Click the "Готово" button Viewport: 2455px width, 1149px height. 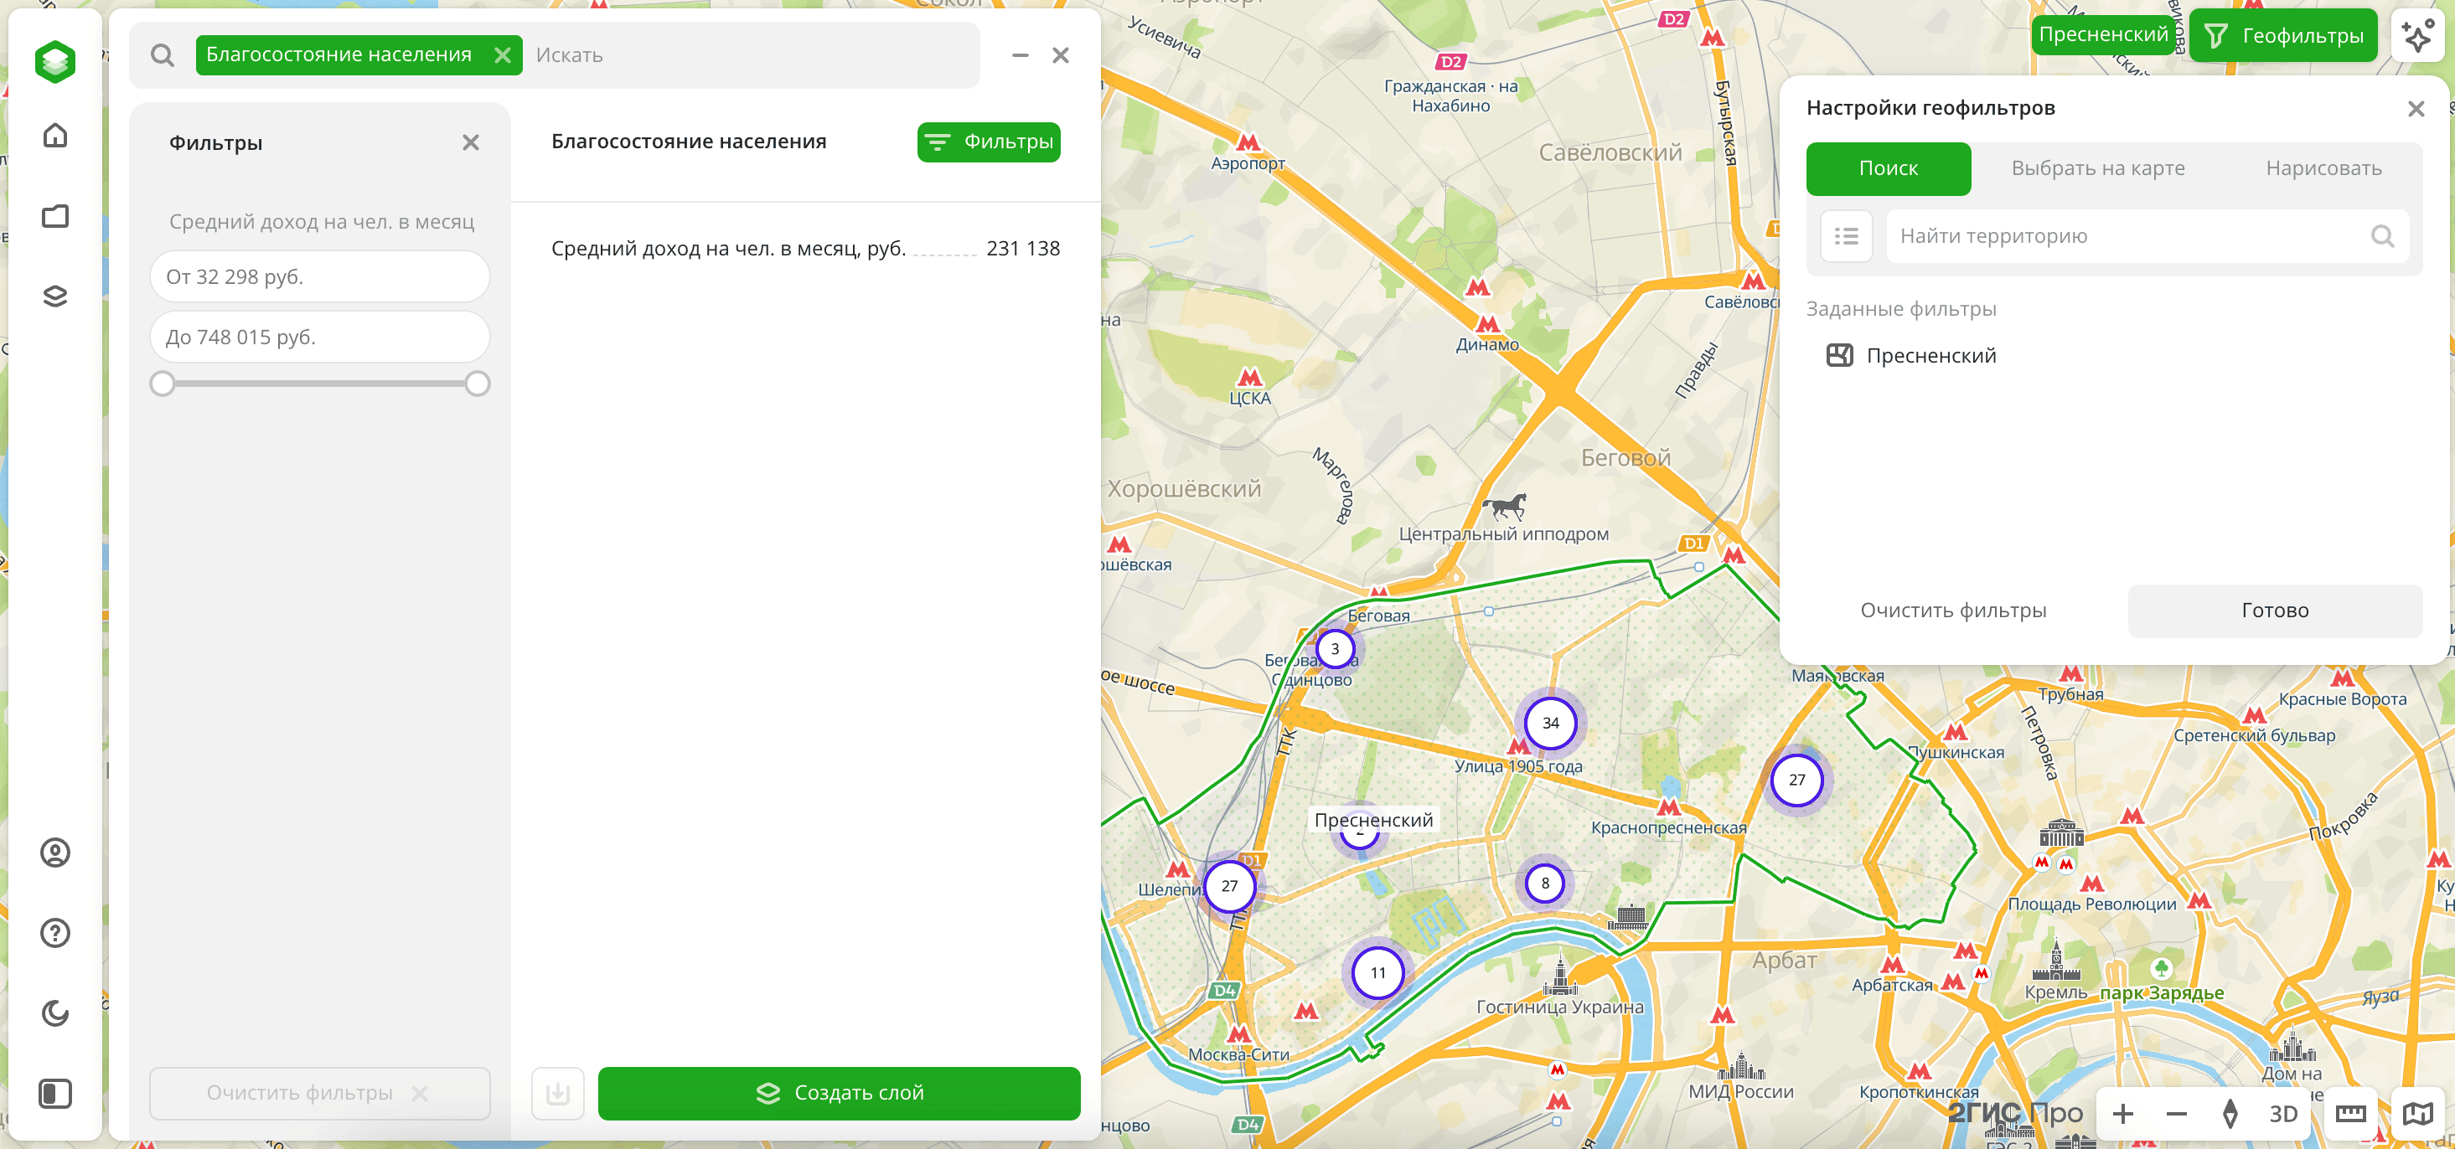tap(2275, 611)
